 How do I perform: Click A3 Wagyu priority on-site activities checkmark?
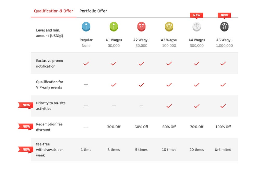coord(169,106)
